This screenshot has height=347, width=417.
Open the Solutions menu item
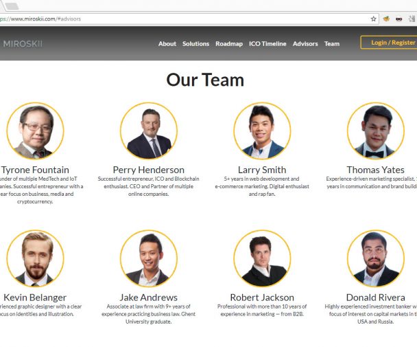[195, 44]
